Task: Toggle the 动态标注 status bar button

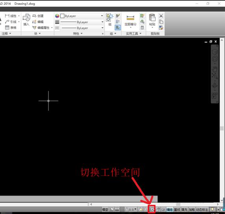Action: [202, 210]
